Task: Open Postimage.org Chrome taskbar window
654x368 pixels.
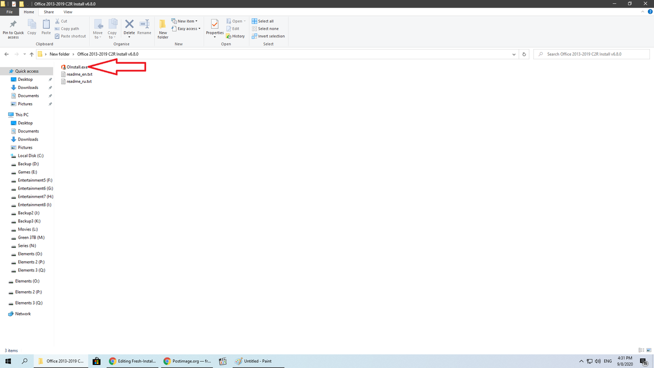Action: (186, 361)
